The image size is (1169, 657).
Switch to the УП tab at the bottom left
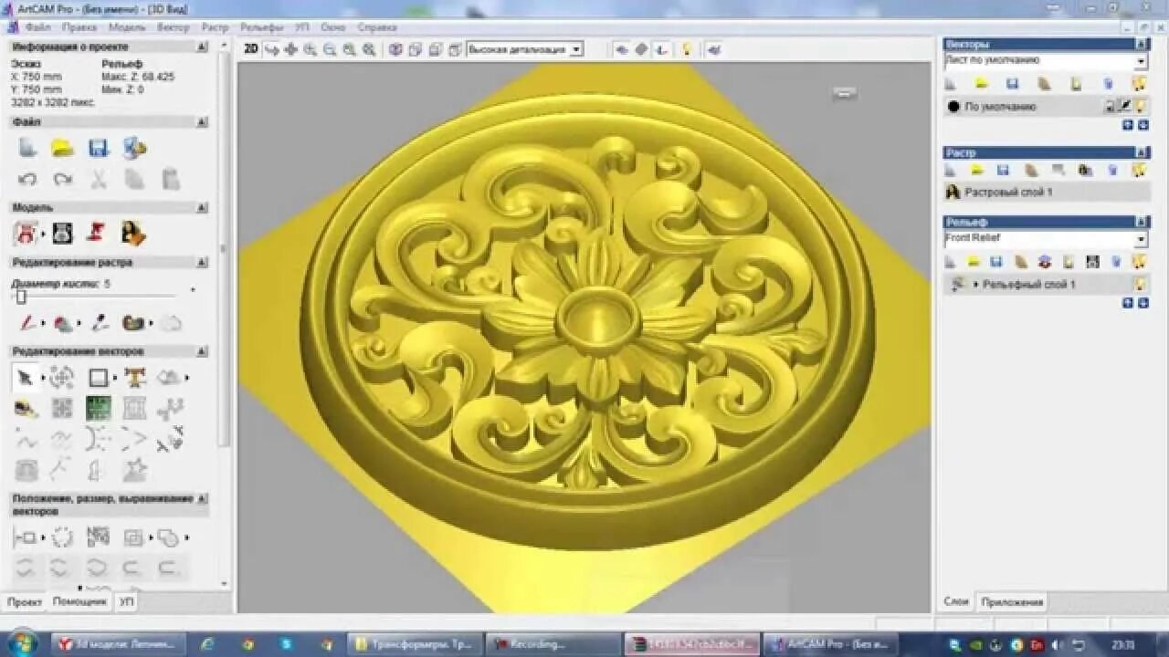(126, 602)
